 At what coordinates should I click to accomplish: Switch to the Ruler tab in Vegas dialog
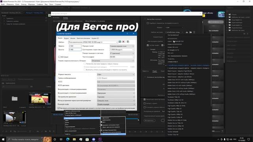point(73,38)
